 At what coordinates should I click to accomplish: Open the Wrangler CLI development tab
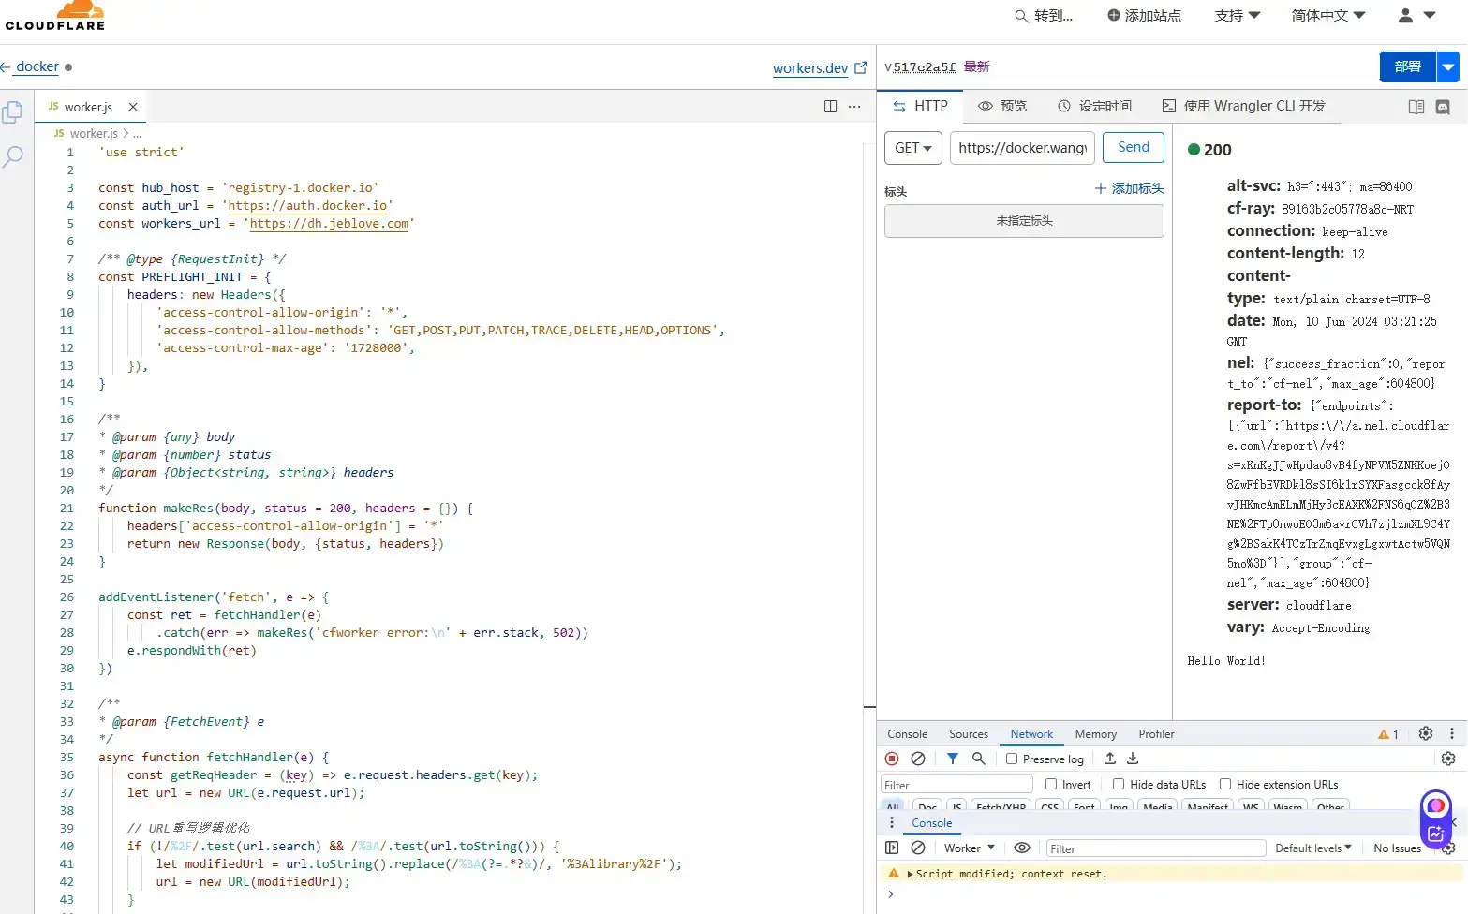pos(1244,106)
